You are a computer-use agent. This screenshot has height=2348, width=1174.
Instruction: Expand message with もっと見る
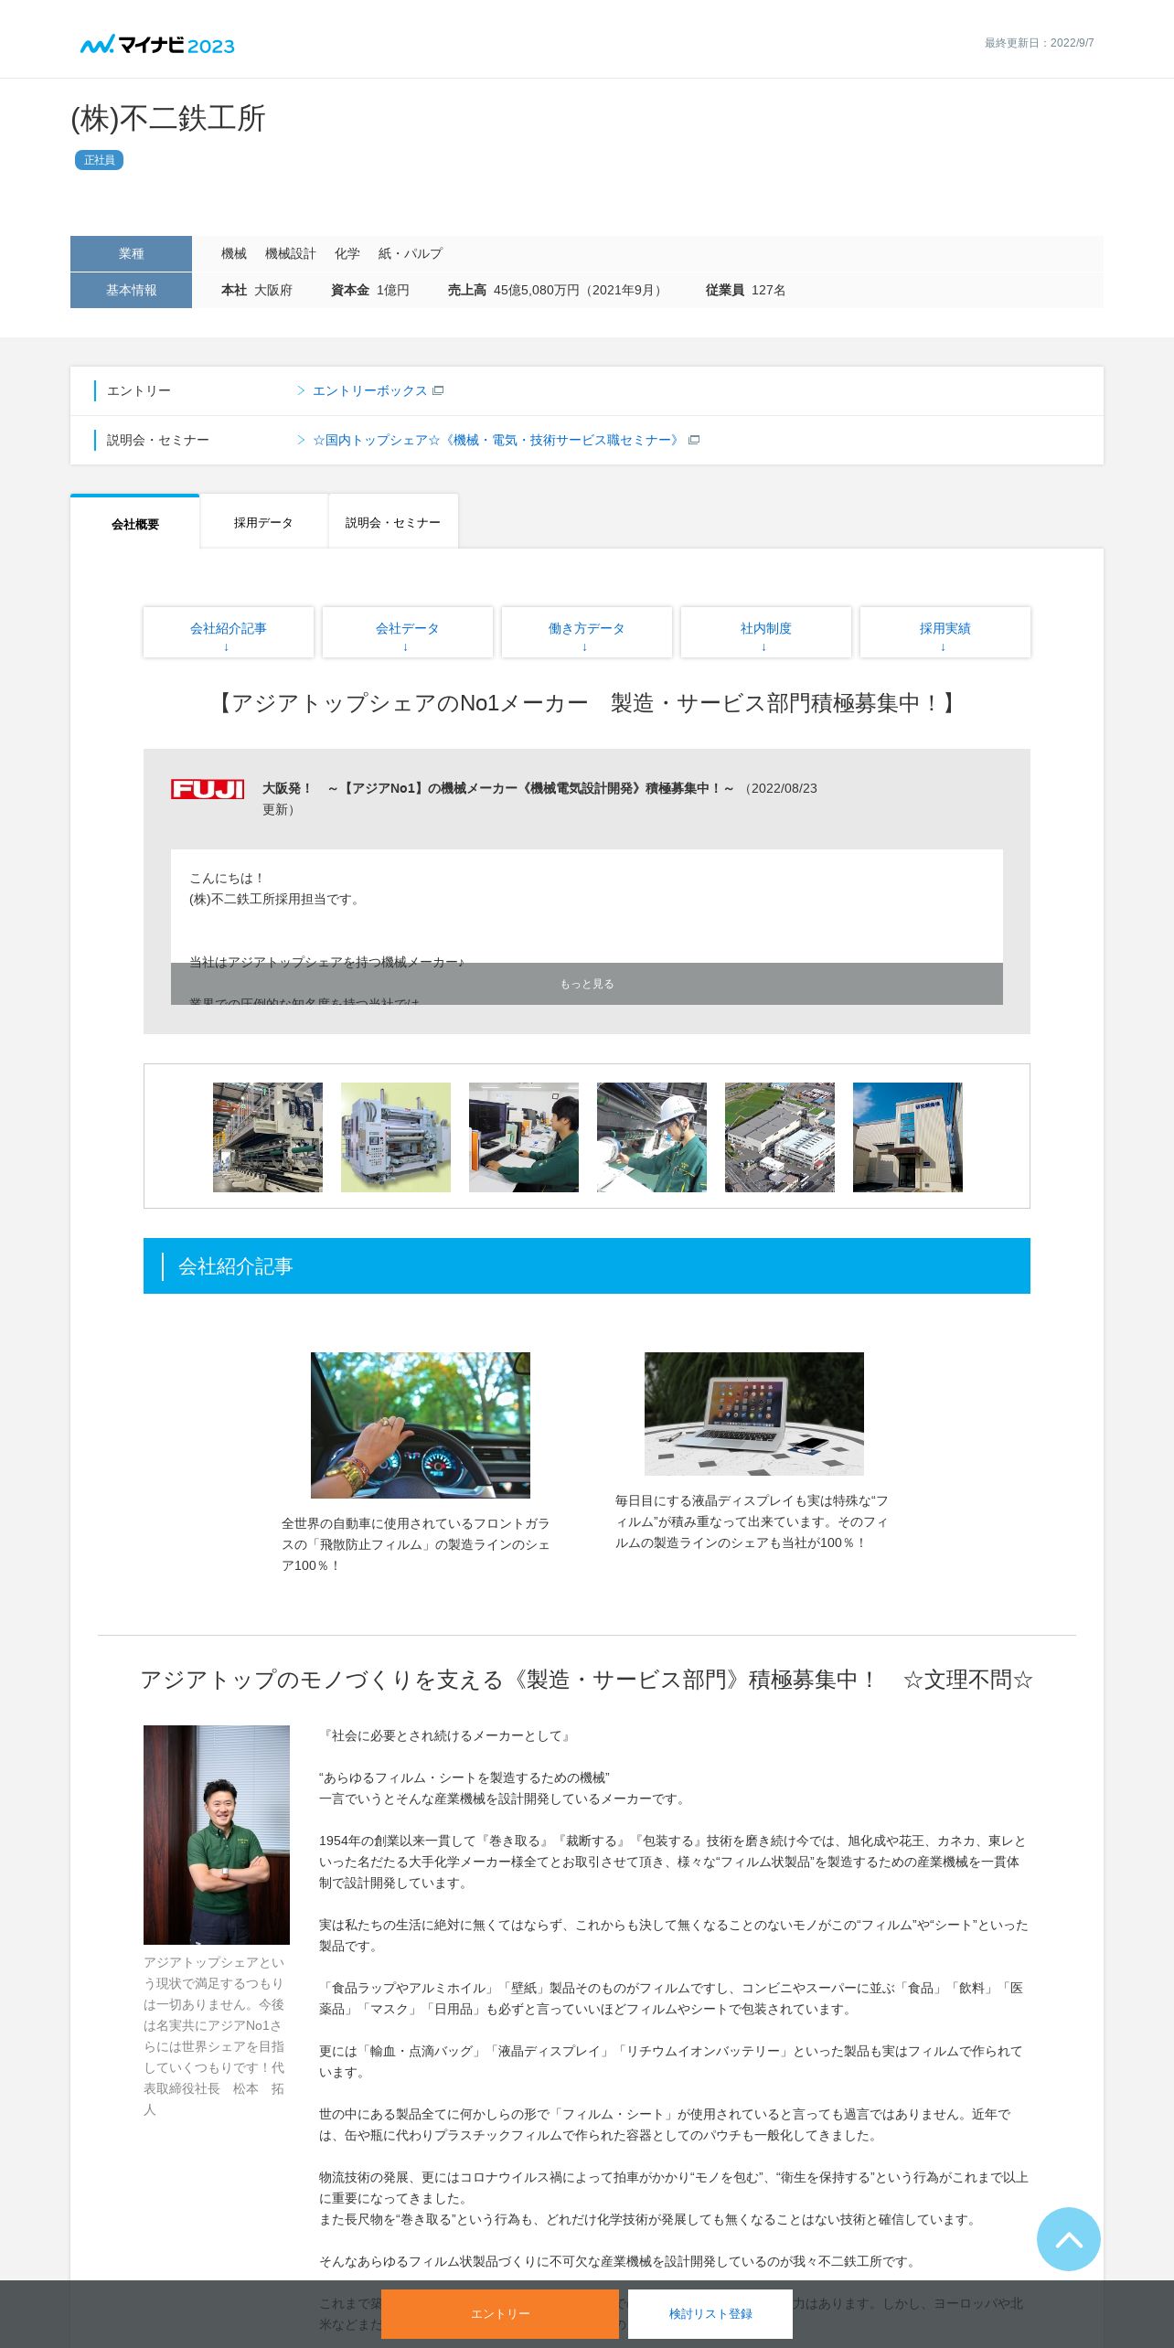pos(587,984)
